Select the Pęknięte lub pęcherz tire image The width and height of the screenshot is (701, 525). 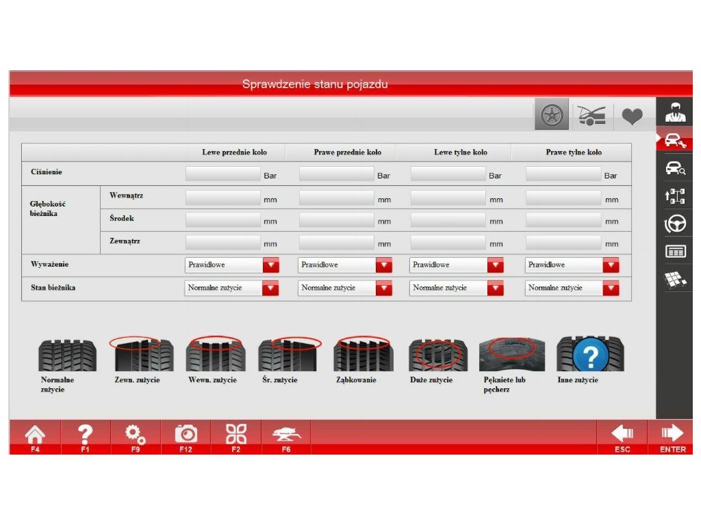[512, 355]
